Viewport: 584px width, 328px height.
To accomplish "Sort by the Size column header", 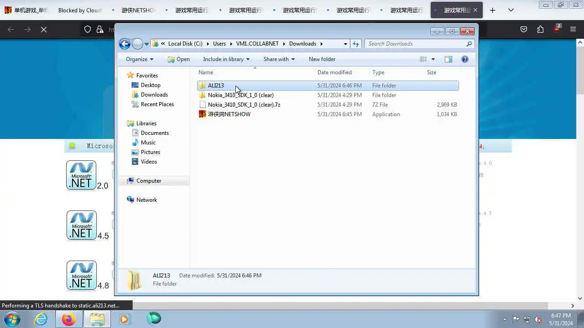I will click(443, 72).
